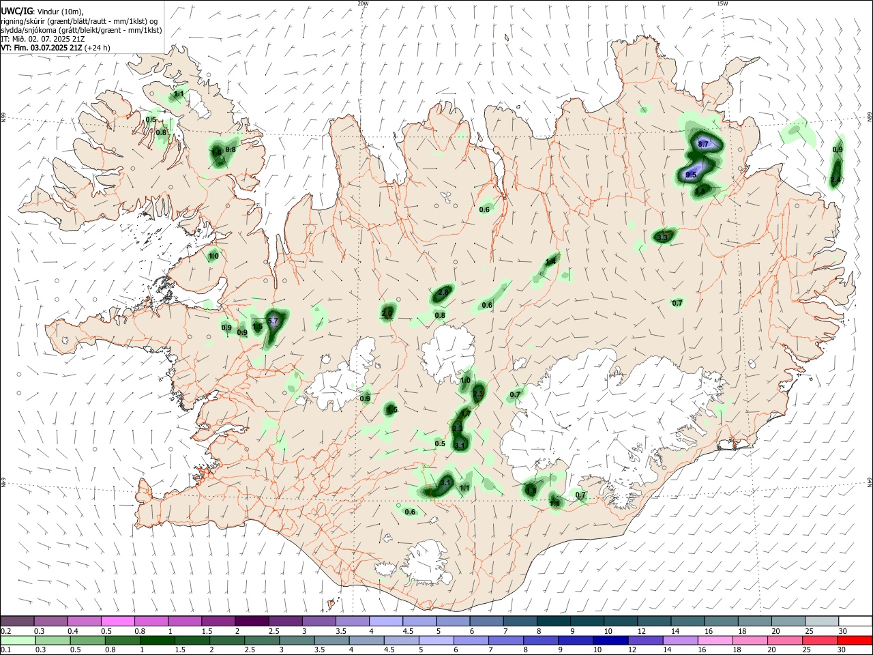Click the 20W longitude label
The image size is (873, 655).
point(363,3)
